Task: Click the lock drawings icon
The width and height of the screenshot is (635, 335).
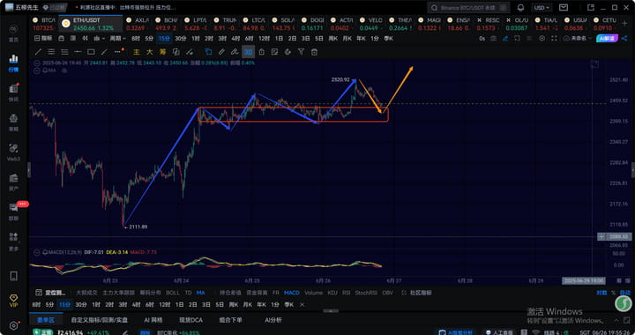Action: pos(262,52)
